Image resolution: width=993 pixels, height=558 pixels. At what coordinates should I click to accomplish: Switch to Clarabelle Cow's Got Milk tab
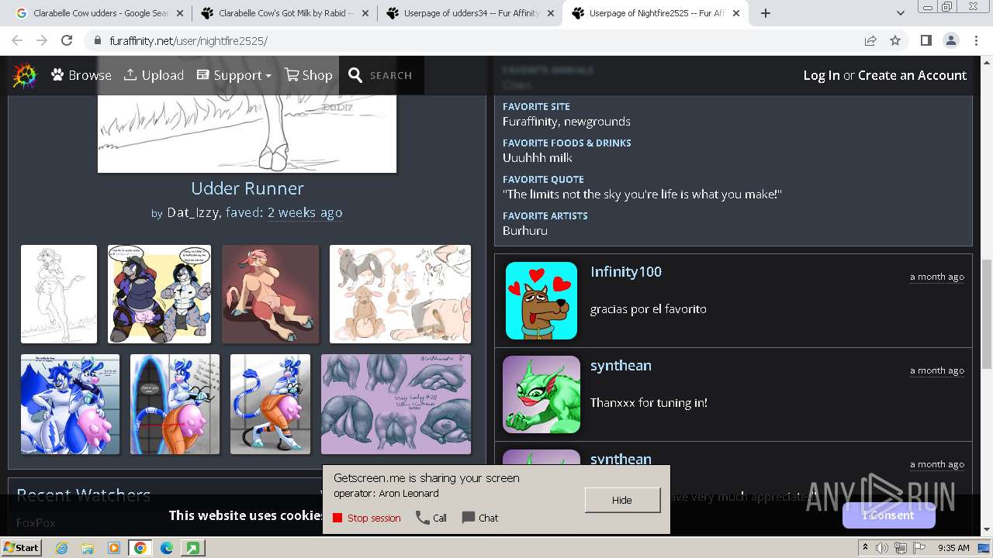click(x=284, y=13)
